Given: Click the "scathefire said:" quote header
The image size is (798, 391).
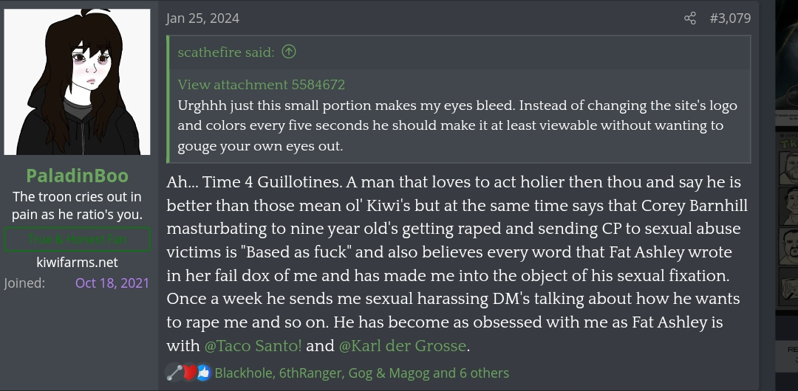Looking at the screenshot, I should coord(226,52).
